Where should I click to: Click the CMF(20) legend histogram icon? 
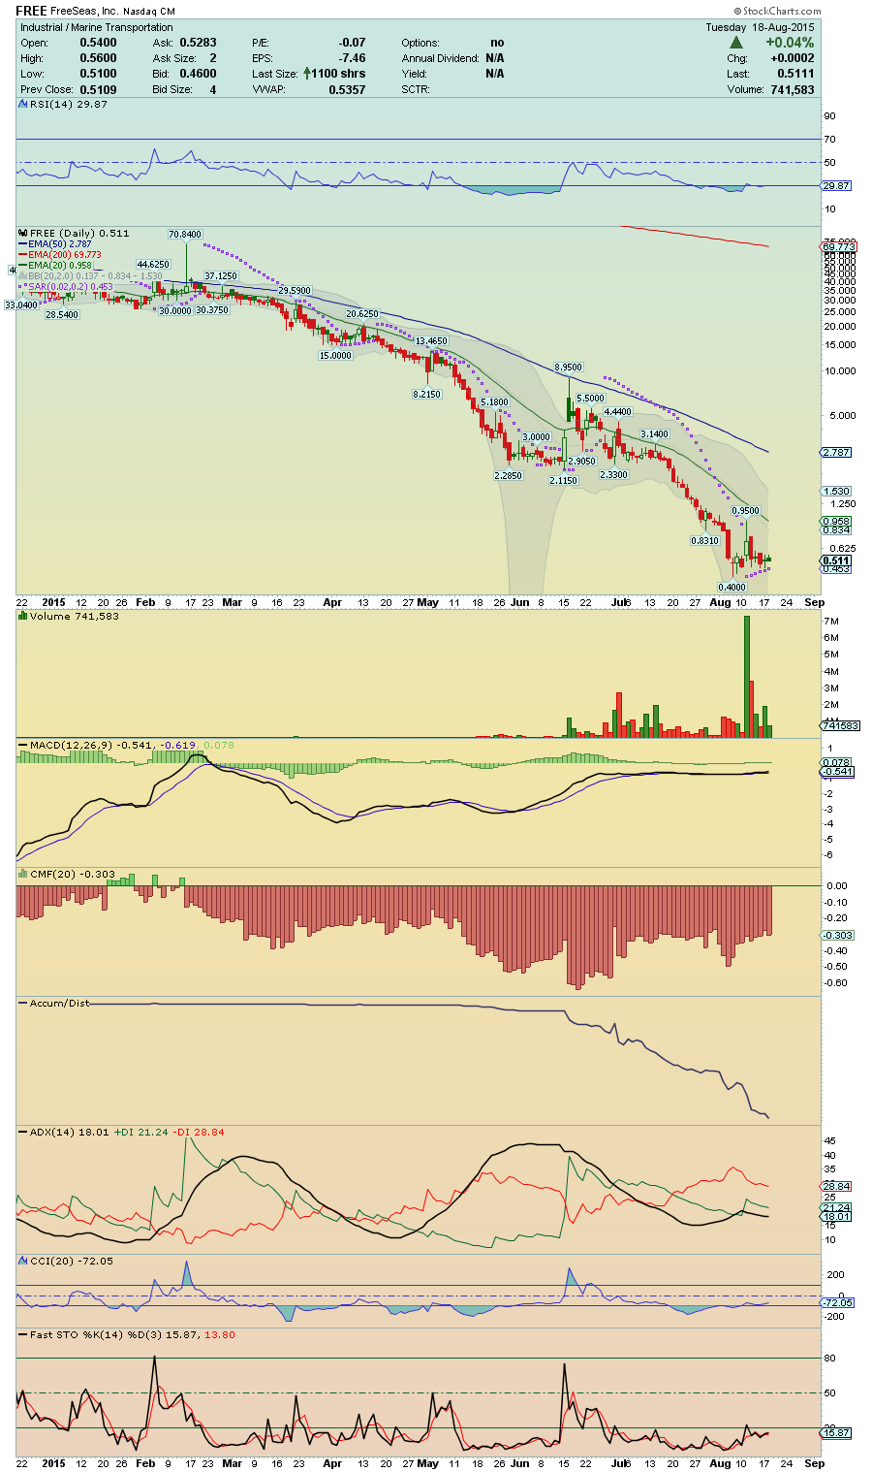(x=23, y=874)
